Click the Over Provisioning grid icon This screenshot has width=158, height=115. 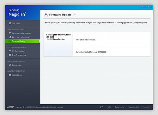click(x=10, y=55)
